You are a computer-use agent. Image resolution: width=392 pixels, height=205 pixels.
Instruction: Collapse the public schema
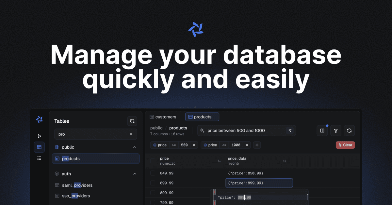click(x=135, y=147)
